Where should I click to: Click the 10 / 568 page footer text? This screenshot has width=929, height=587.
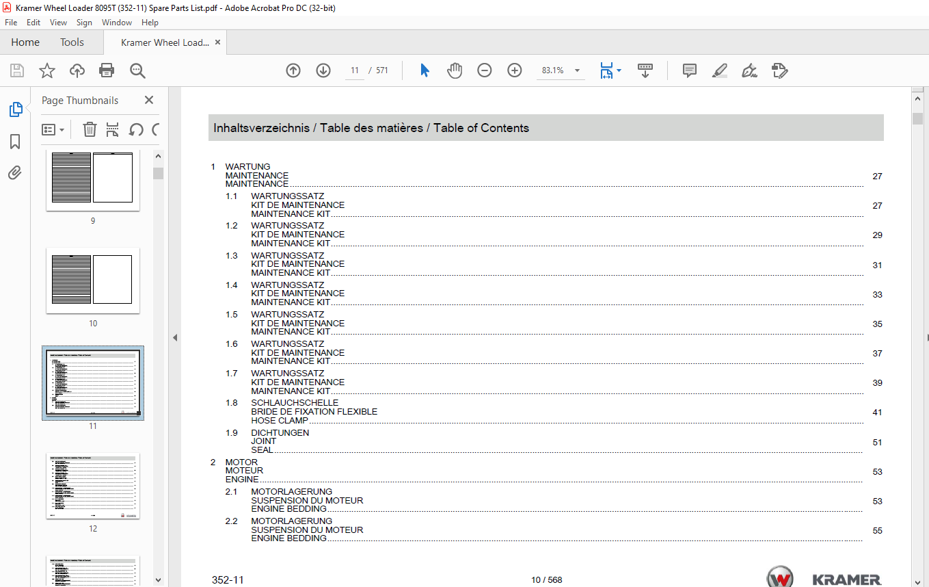(x=547, y=580)
